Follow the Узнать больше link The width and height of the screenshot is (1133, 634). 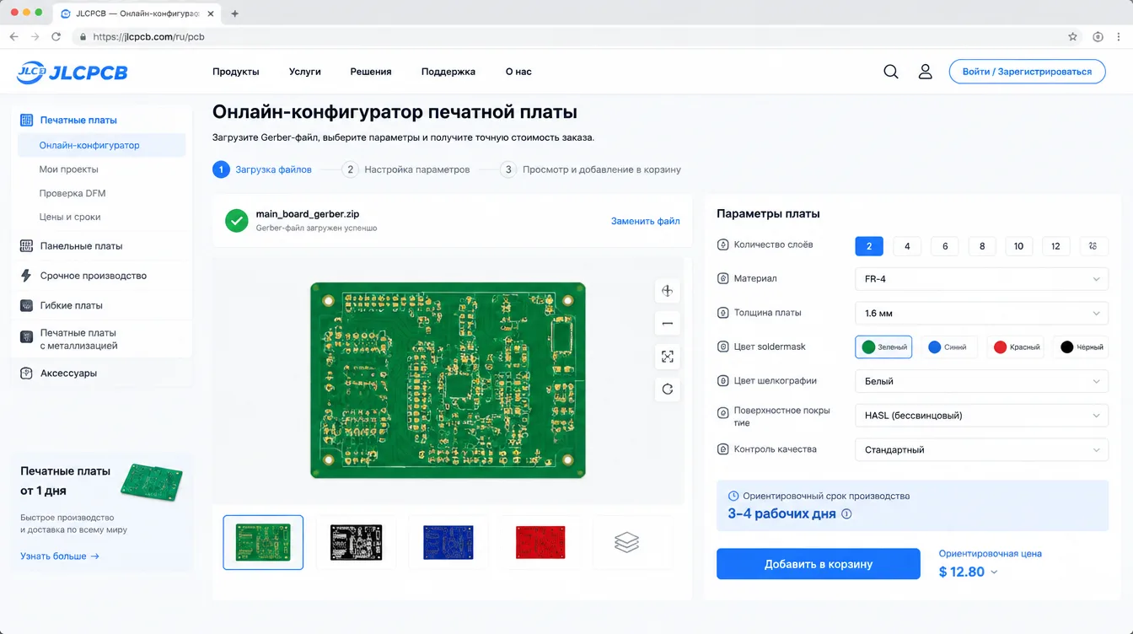click(60, 556)
